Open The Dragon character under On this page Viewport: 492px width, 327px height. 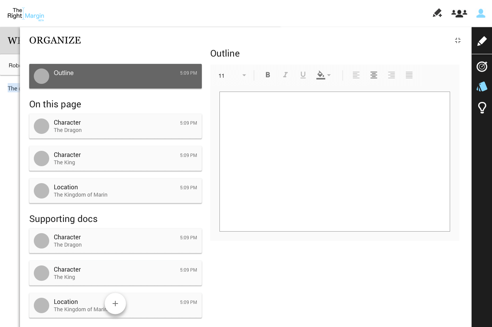point(115,126)
